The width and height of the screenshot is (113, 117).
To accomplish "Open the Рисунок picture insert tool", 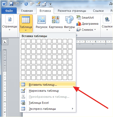I will [x=42, y=22].
